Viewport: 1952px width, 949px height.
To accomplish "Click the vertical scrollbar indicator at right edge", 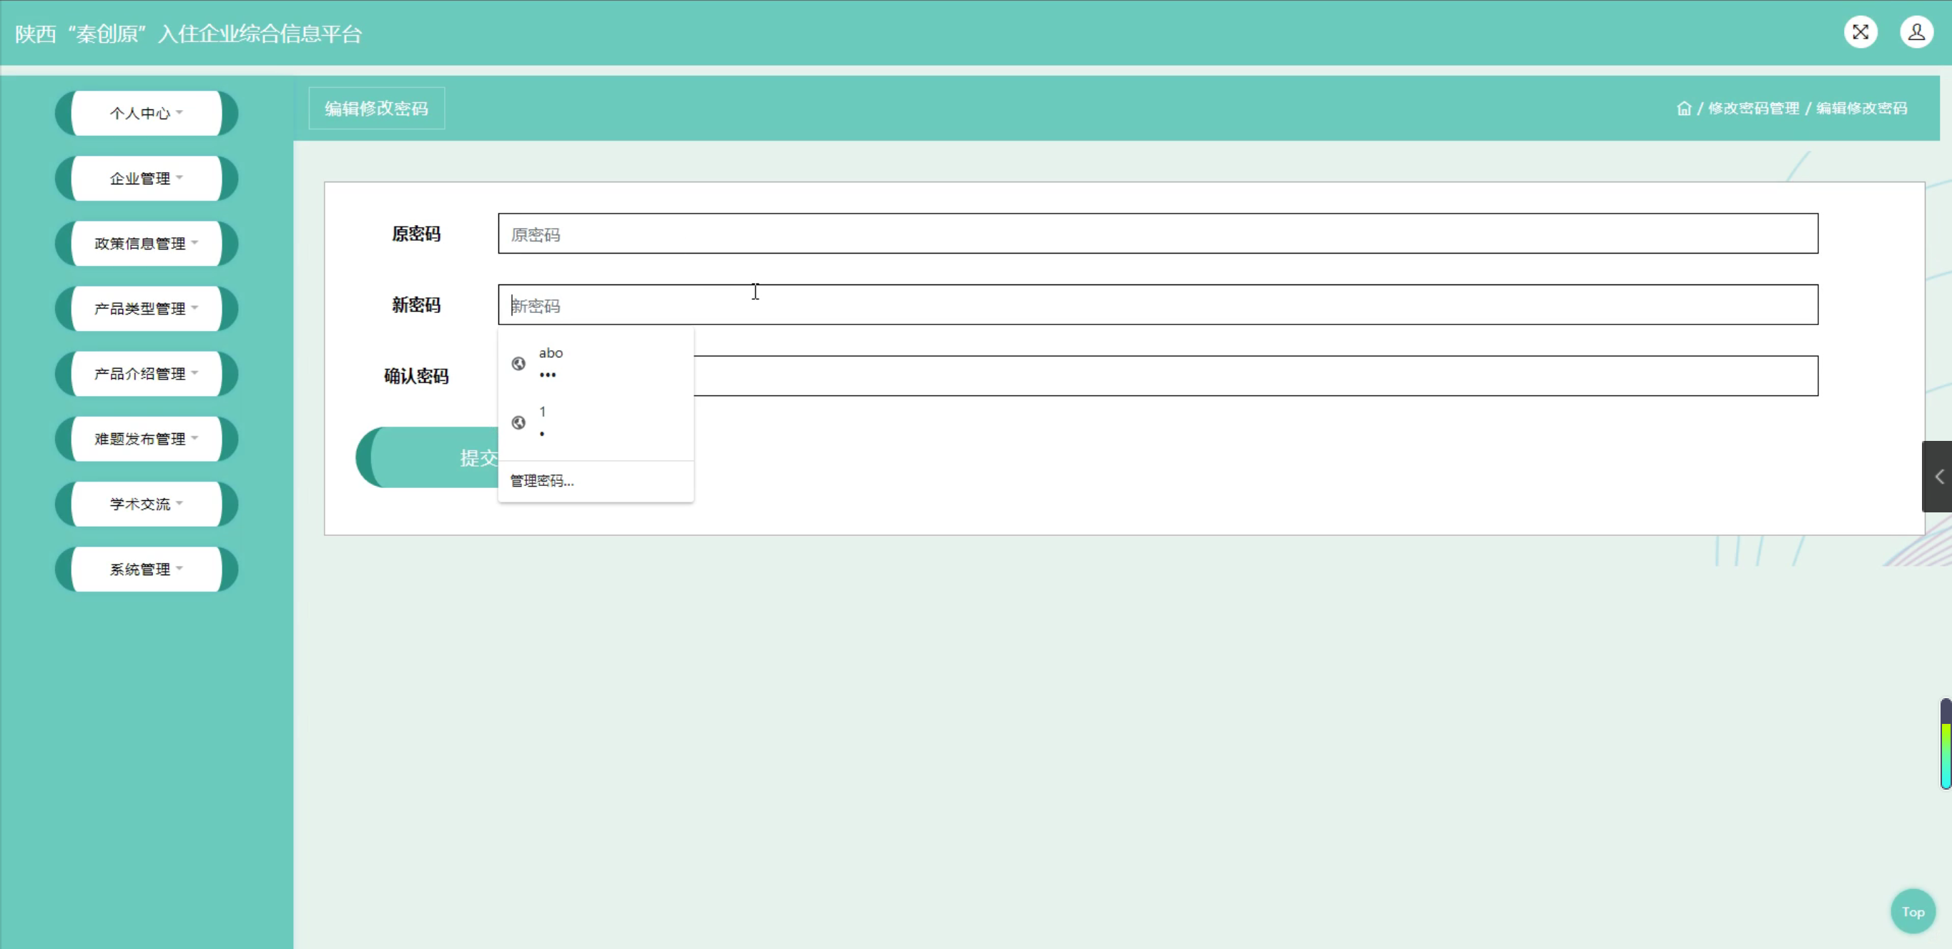I will [1945, 743].
